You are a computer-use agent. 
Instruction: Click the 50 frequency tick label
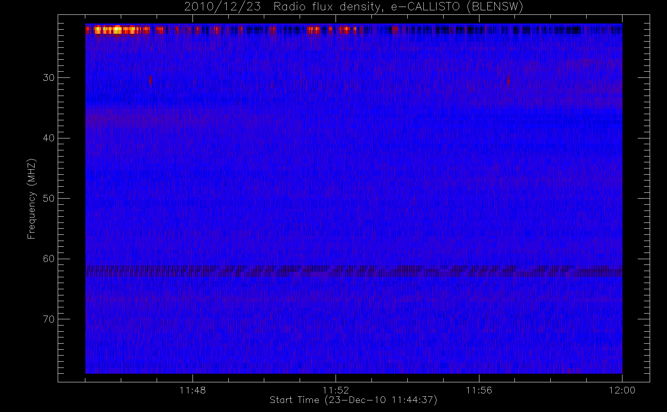click(49, 198)
